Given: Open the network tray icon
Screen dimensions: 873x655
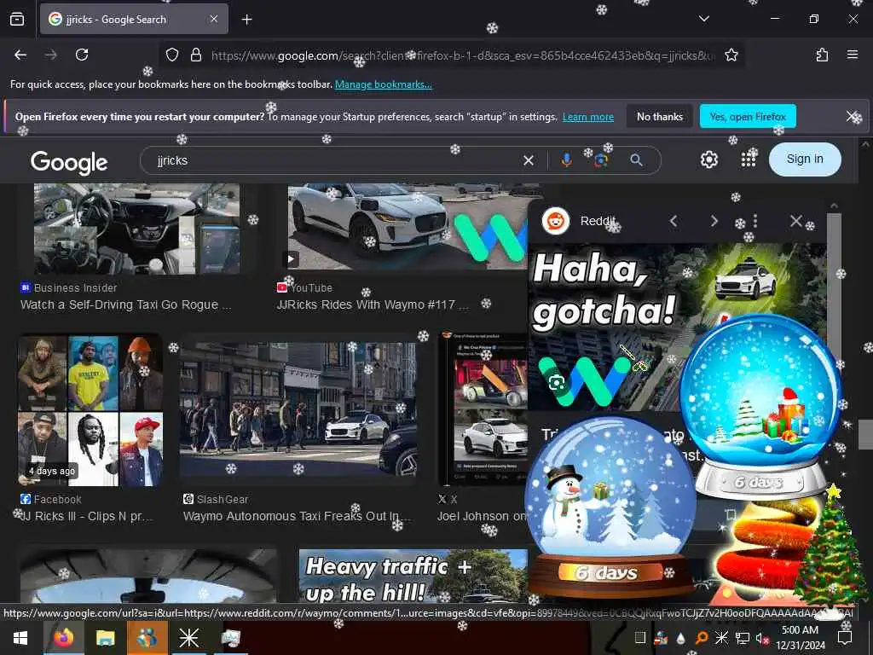Looking at the screenshot, I should (x=742, y=638).
